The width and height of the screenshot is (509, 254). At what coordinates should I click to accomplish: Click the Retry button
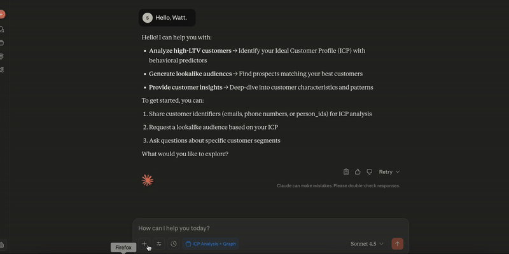click(x=386, y=172)
